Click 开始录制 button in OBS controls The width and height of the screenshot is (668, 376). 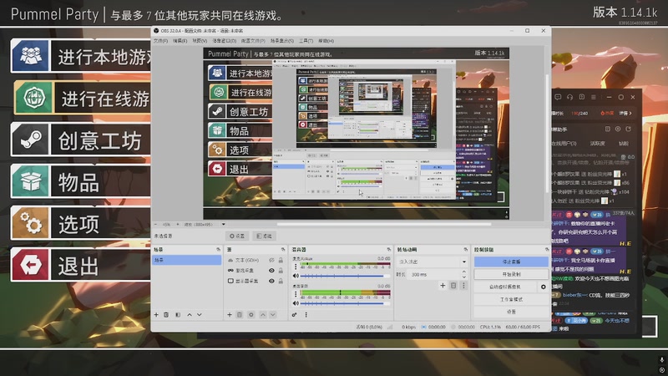[511, 274]
